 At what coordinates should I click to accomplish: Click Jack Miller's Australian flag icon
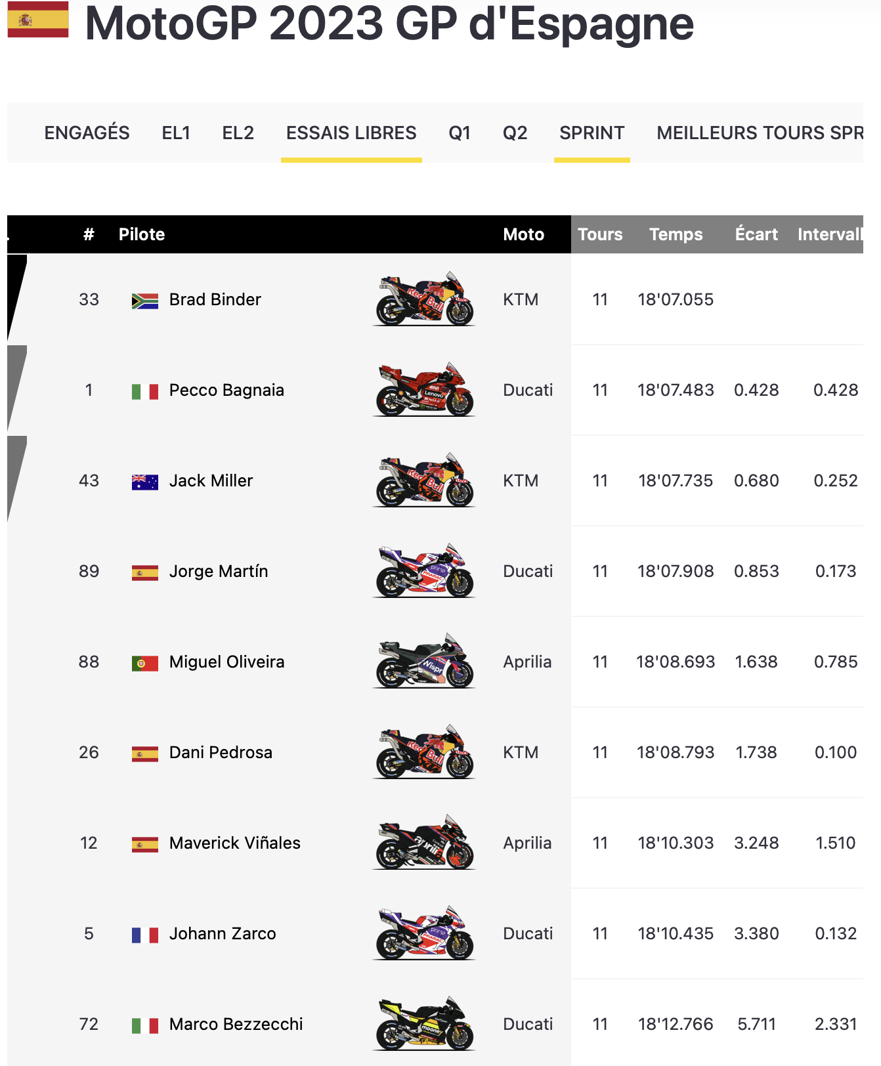(144, 482)
